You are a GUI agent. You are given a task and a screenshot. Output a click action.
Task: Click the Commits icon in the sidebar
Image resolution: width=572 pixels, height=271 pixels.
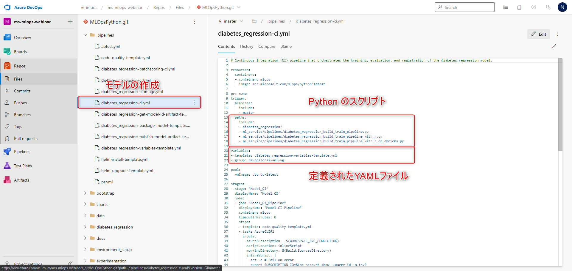tap(7, 91)
